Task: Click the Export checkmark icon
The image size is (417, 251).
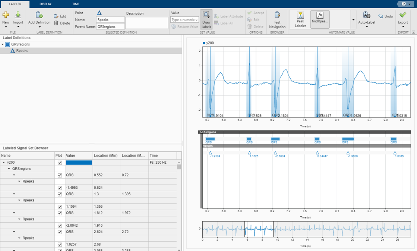Action: 402,15
